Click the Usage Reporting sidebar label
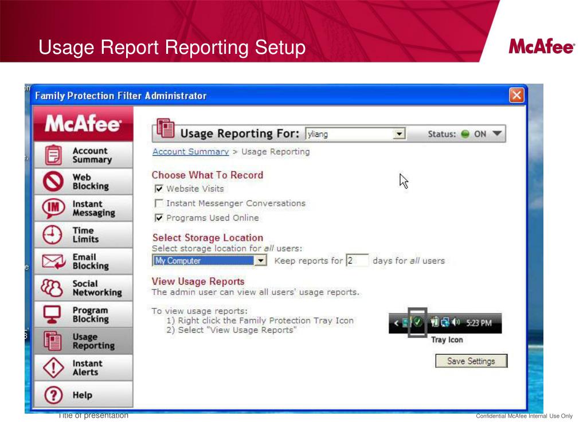This screenshot has height=440, width=587. pyautogui.click(x=93, y=341)
